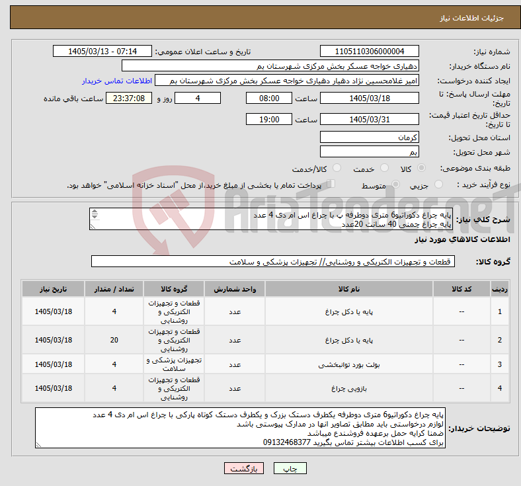Click the description scroll up arrow
The image size is (521, 486).
[95, 212]
